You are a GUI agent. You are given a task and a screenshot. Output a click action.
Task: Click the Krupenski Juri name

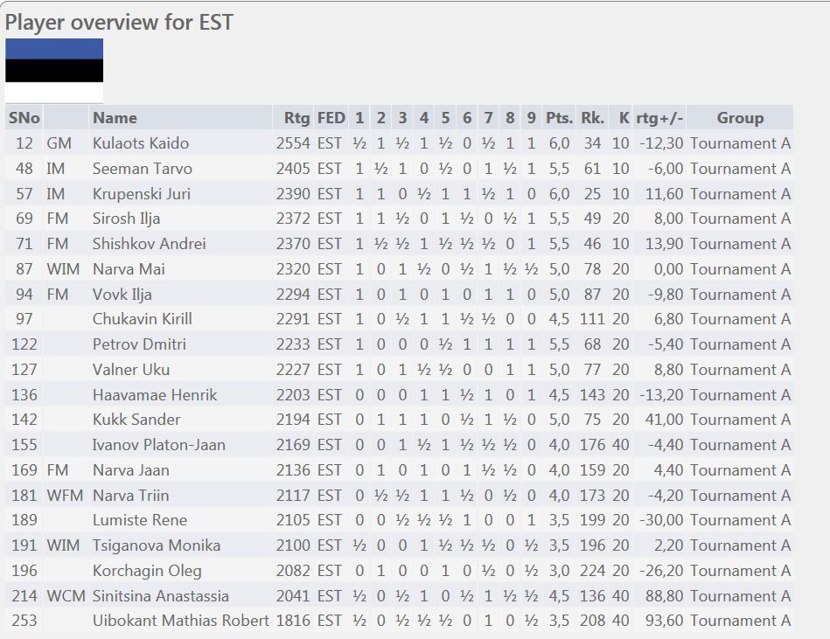coord(142,193)
